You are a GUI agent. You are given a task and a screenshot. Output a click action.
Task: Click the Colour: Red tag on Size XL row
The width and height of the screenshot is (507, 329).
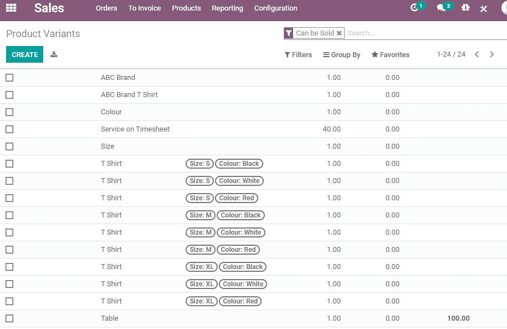pos(240,301)
